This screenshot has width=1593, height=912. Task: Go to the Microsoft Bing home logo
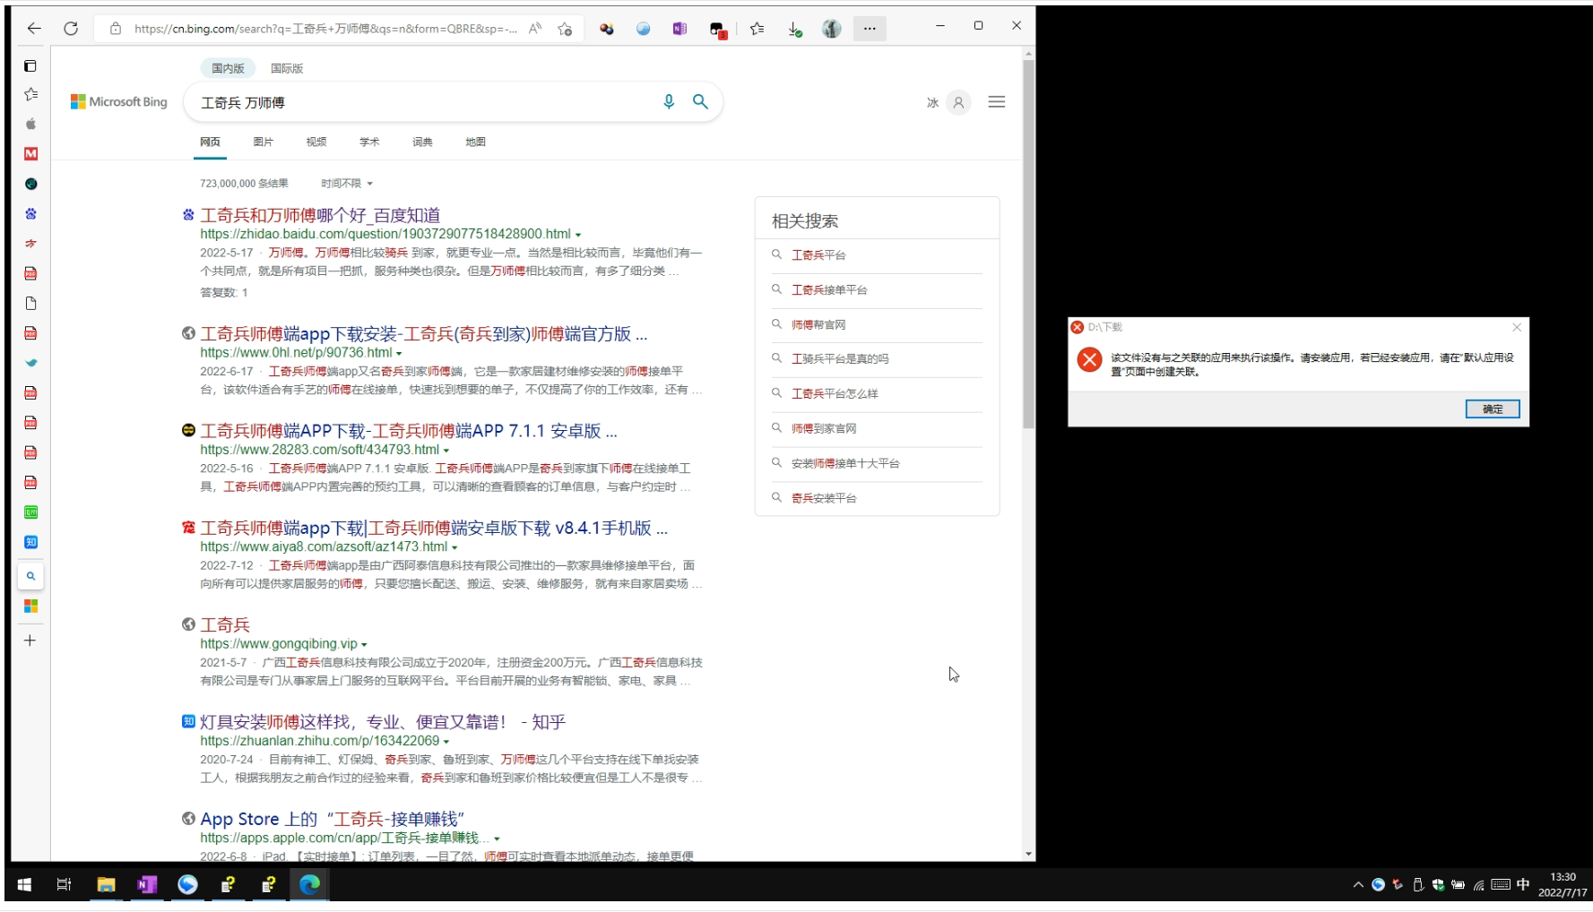click(119, 102)
